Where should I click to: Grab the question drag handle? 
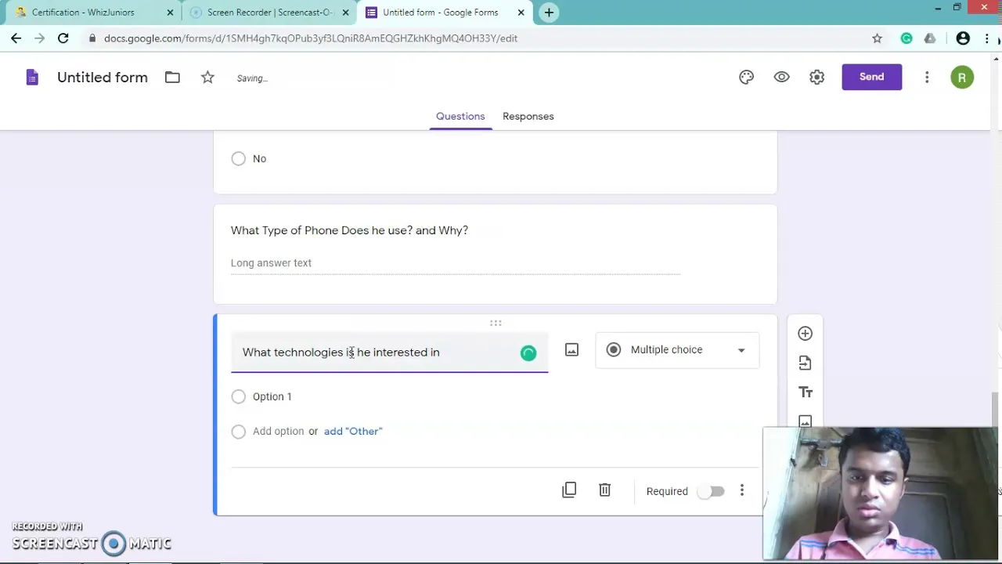pyautogui.click(x=496, y=323)
